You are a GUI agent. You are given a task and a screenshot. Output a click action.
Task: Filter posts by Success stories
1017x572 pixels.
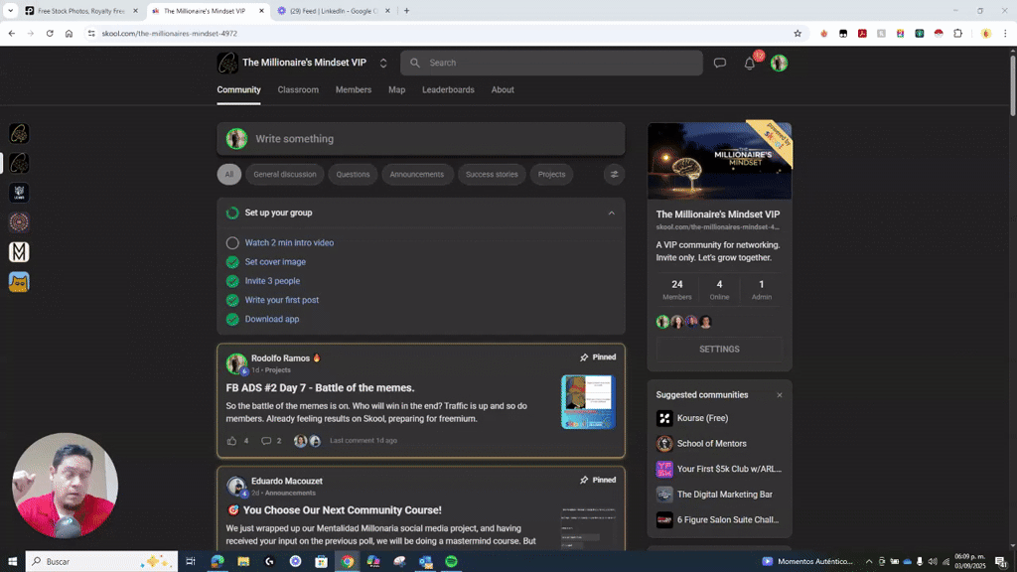tap(492, 174)
